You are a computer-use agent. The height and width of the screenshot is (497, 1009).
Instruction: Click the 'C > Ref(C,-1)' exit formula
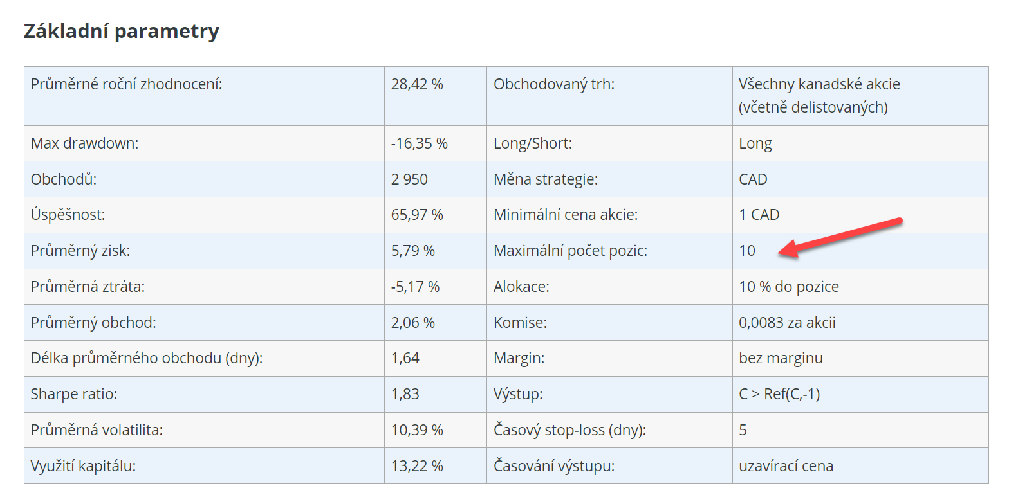pos(779,394)
